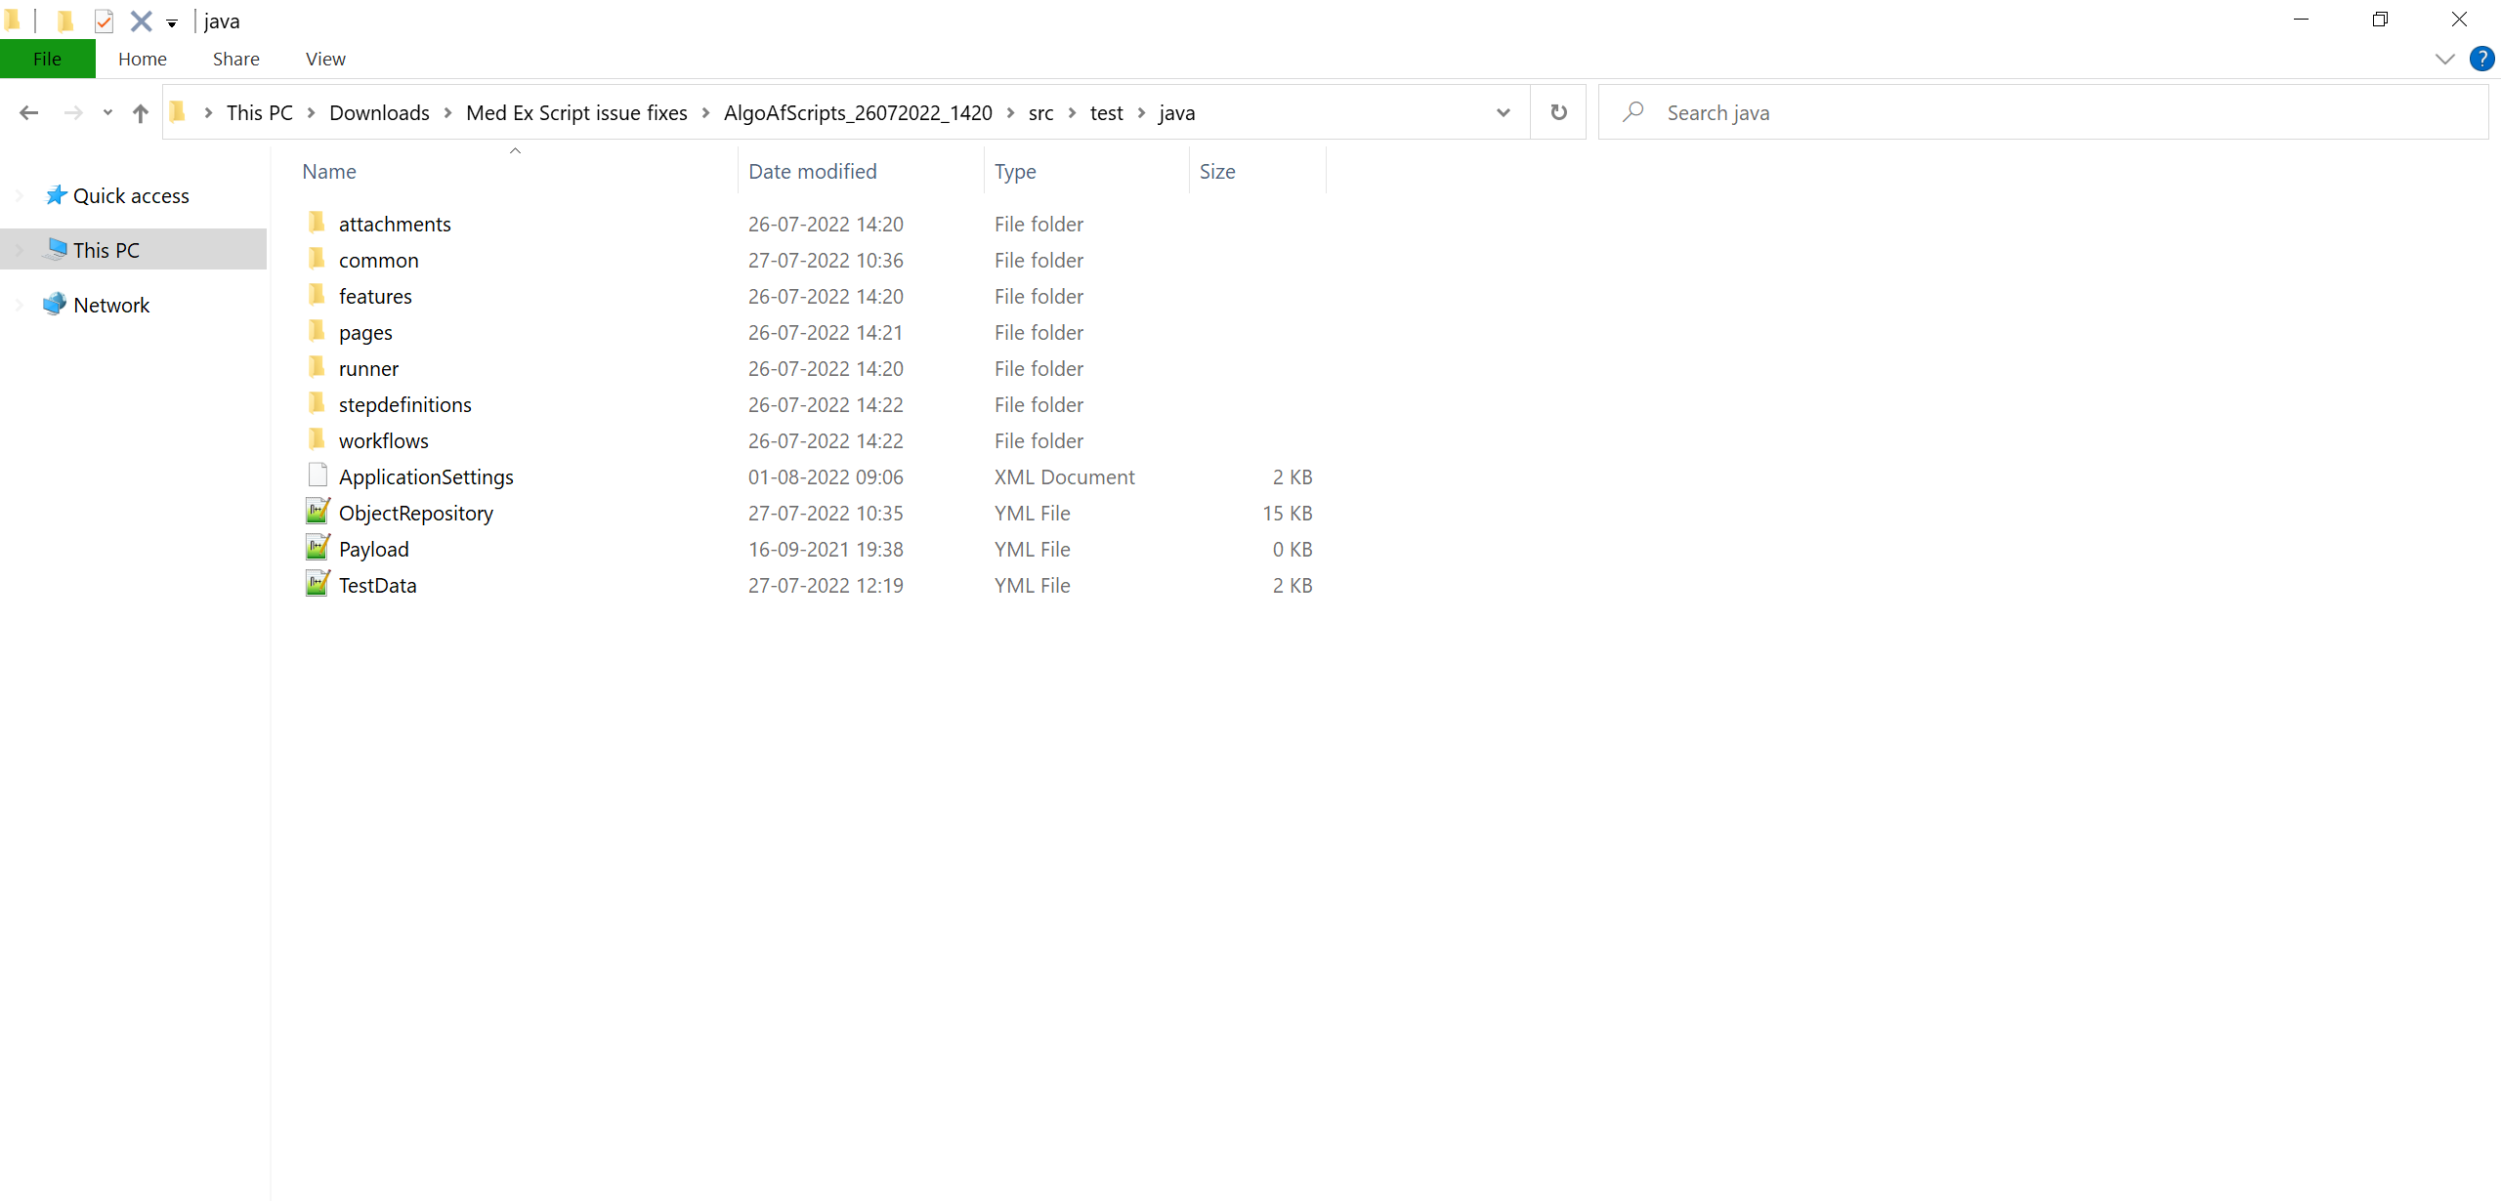Expand the Quick access tree node
The width and height of the screenshot is (2501, 1201).
(20, 195)
